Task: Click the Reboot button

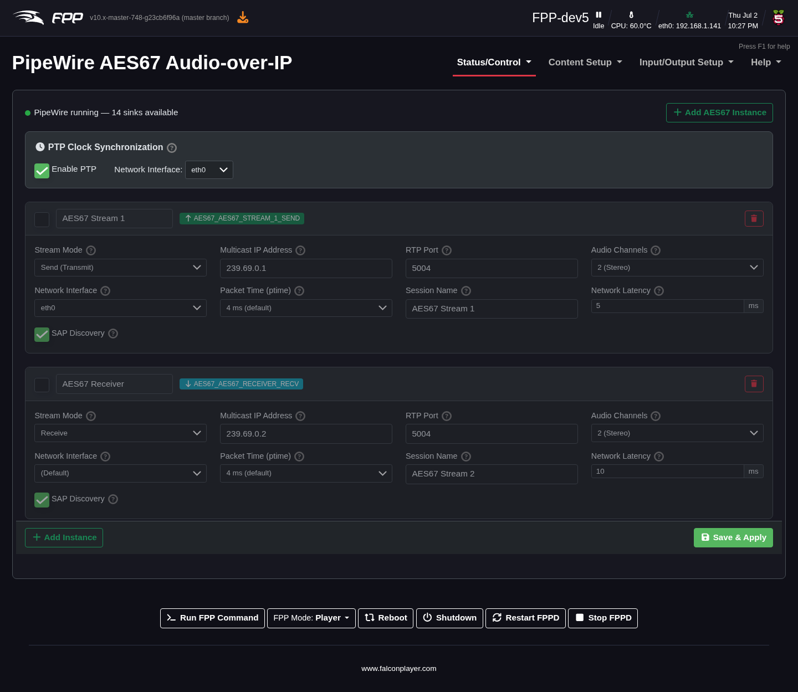Action: point(386,618)
